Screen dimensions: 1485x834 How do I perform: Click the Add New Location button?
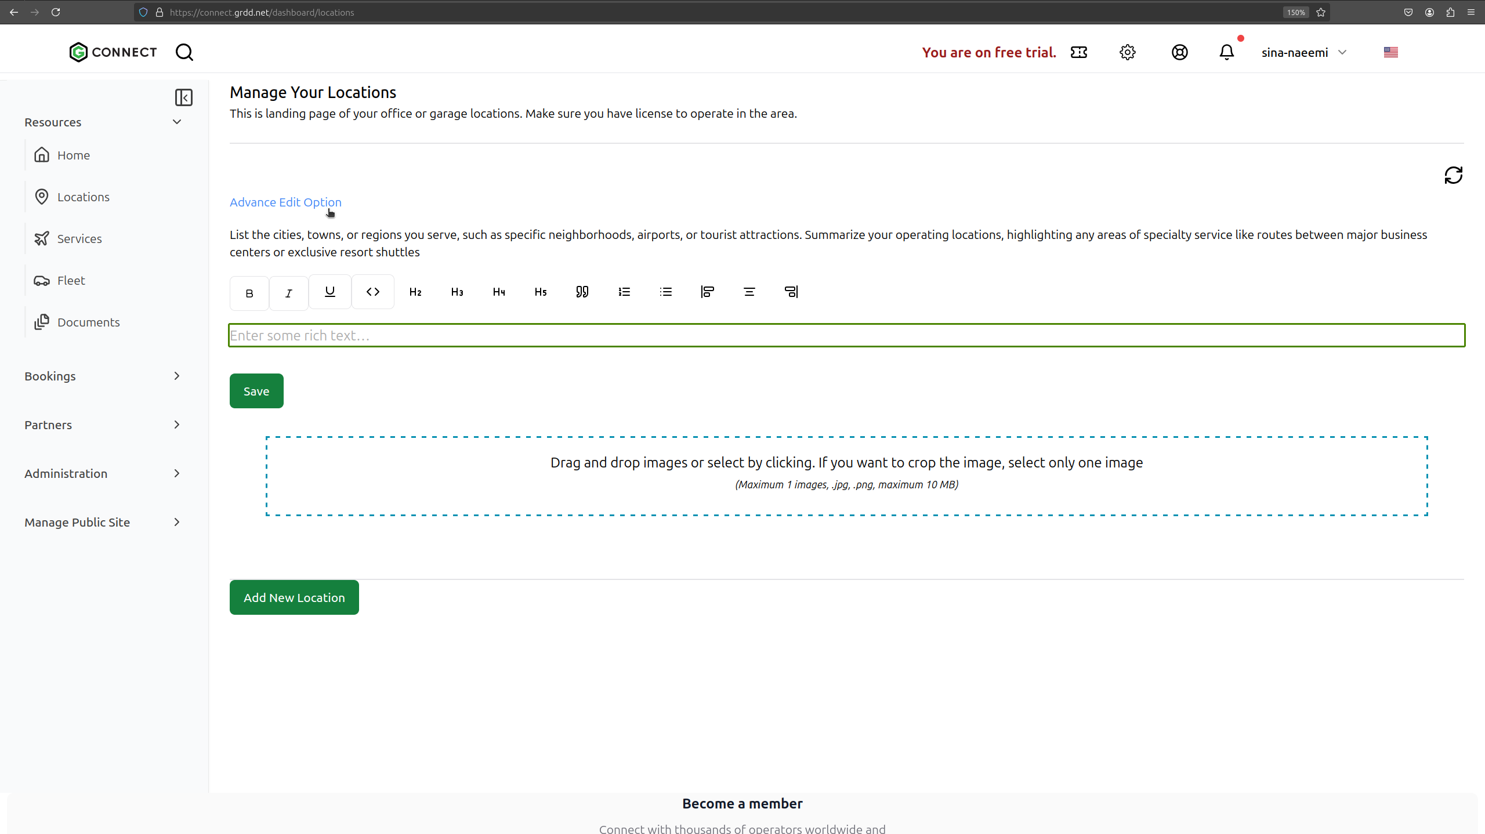(294, 597)
